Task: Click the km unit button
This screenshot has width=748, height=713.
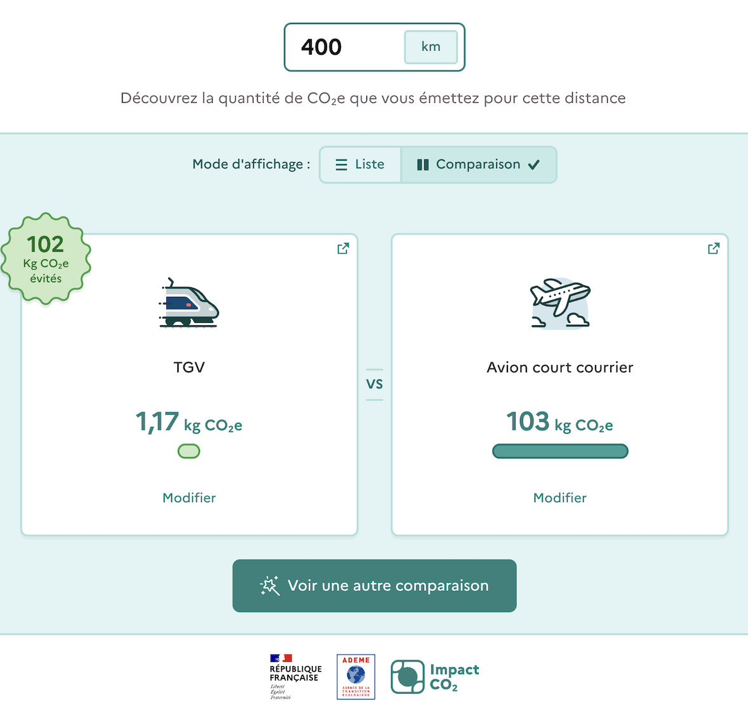Action: click(431, 47)
